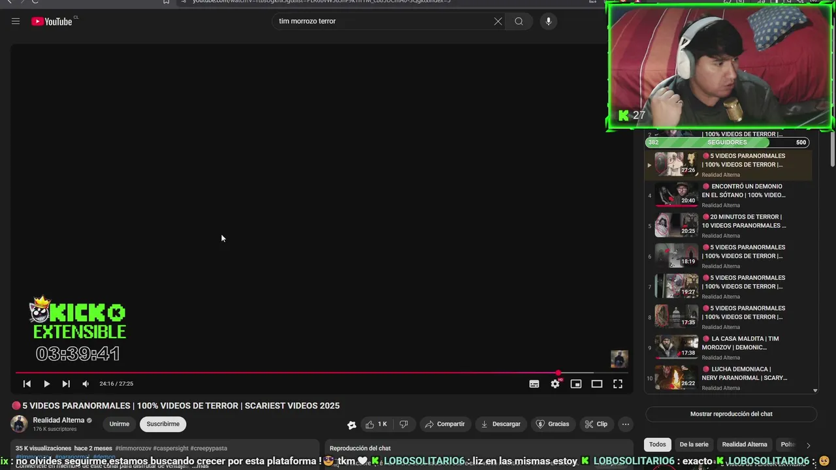Start voice search with the microphone icon
Screen dimensions: 836x470
(548, 21)
